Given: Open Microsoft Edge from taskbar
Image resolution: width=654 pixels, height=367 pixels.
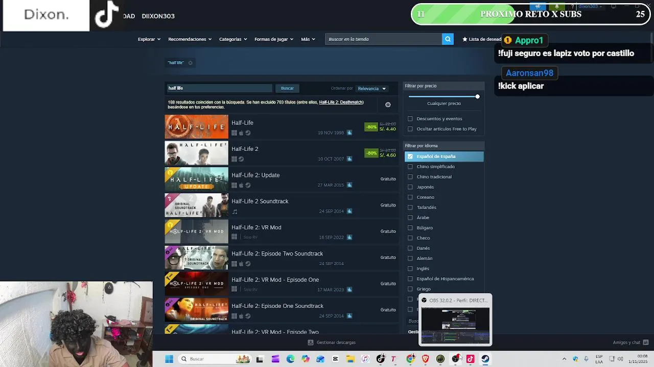Looking at the screenshot, I should click(290, 359).
